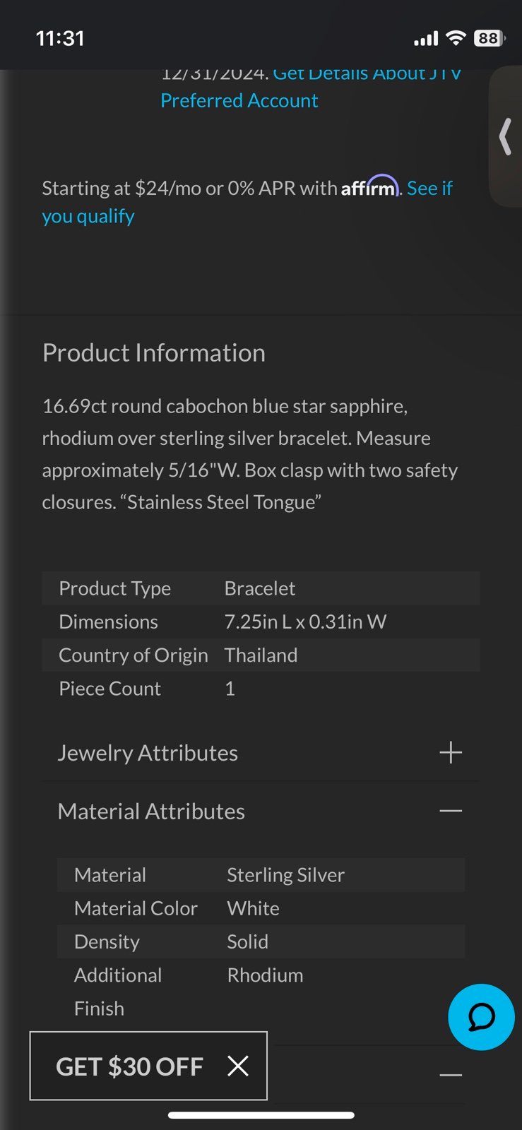This screenshot has width=522, height=1130.
Task: Select the Jewelry Attributes heading
Action: click(148, 753)
